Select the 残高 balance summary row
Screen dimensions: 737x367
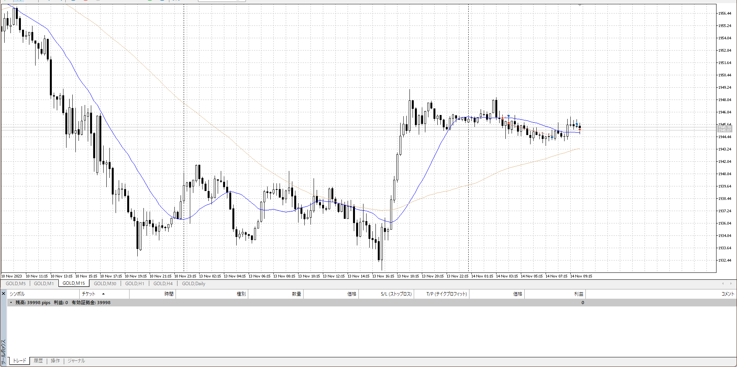(63, 303)
